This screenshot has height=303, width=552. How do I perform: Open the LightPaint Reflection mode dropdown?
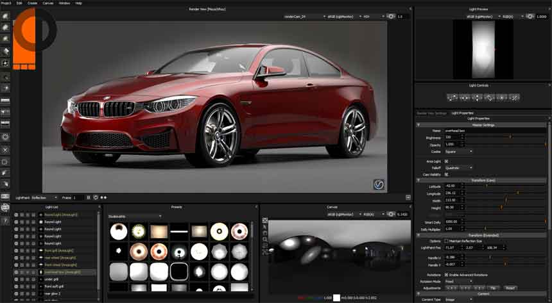[x=44, y=197]
